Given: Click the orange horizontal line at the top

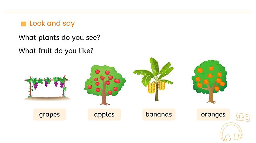Looking at the screenshot, I should tap(128, 12).
